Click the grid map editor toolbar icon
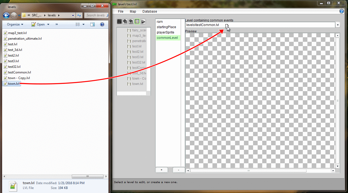 [119, 21]
